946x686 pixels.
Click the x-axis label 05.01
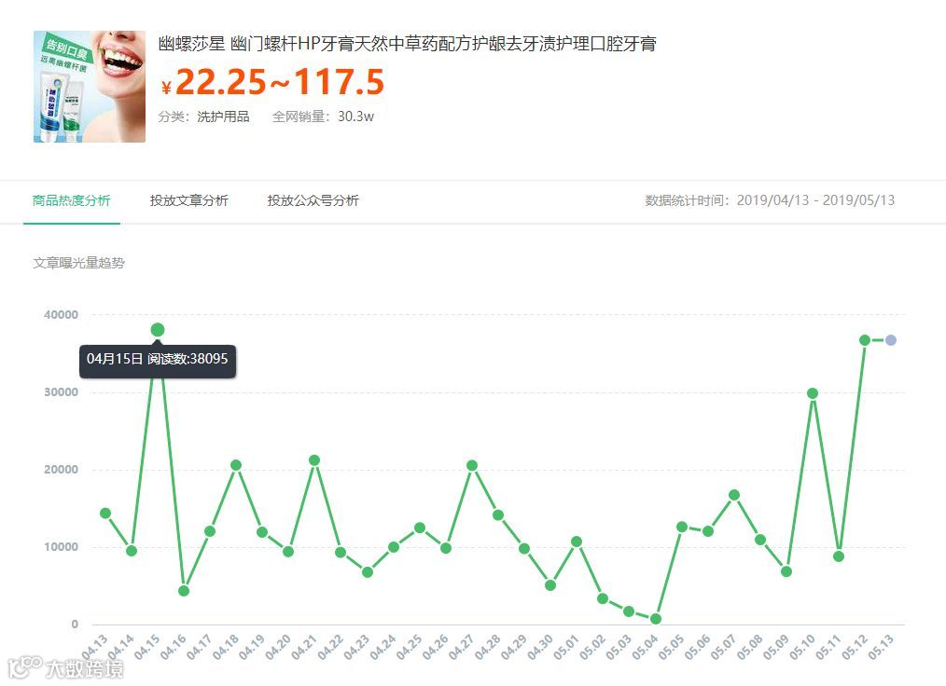tap(566, 647)
